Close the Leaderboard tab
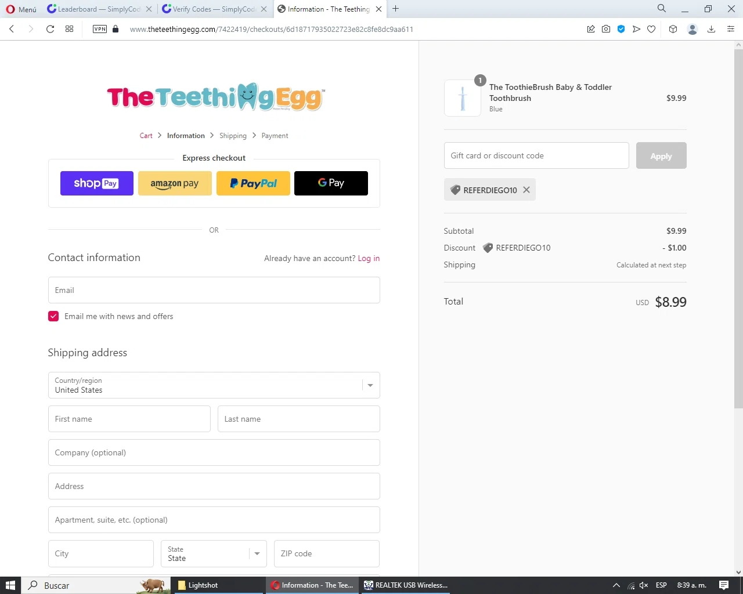 (149, 9)
